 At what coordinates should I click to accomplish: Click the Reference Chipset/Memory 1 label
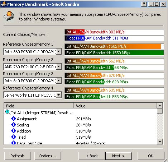pyautogui.click(x=29, y=44)
